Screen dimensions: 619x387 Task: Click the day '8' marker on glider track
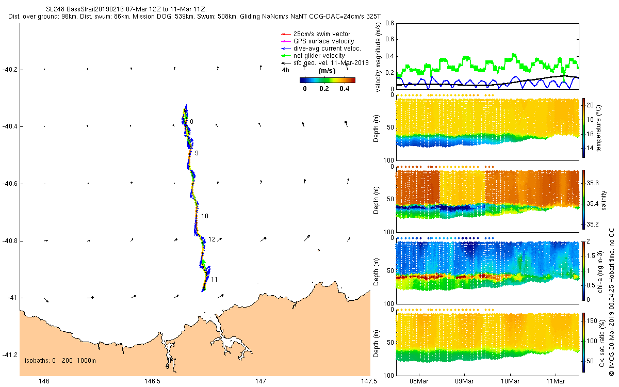191,122
